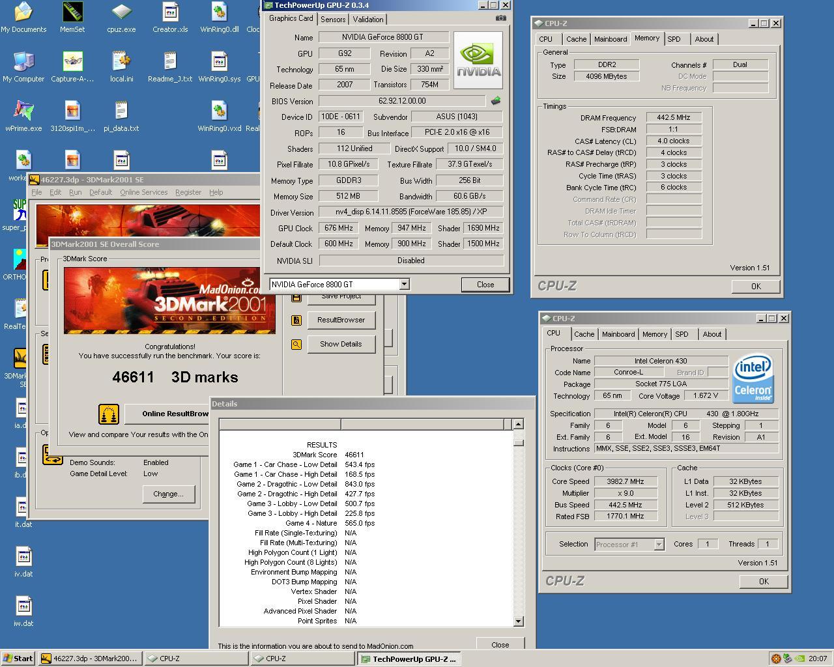Select WinRing0.vxd file icon

pyautogui.click(x=219, y=117)
